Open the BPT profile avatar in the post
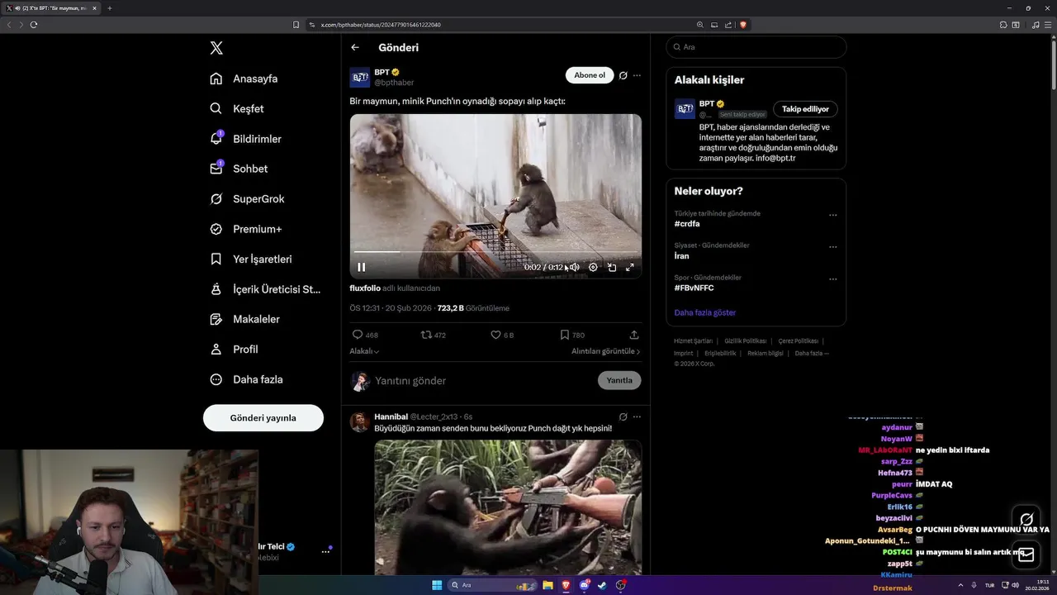The image size is (1057, 595). pos(360,78)
